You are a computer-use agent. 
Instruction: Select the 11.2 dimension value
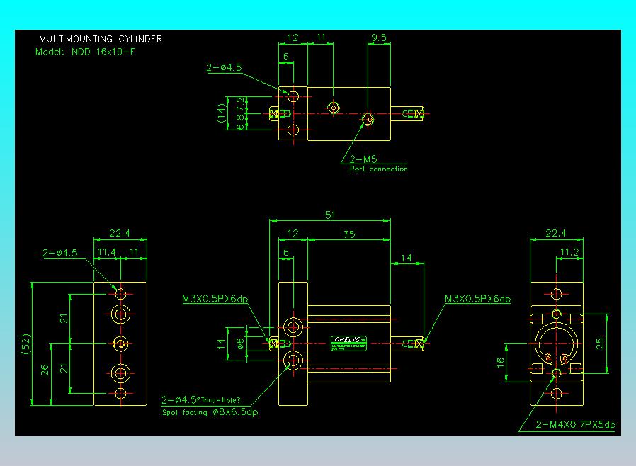[x=569, y=252]
